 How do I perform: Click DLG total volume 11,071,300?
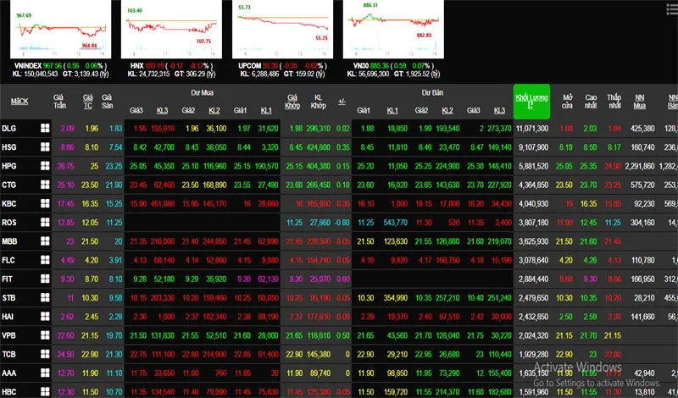point(532,129)
